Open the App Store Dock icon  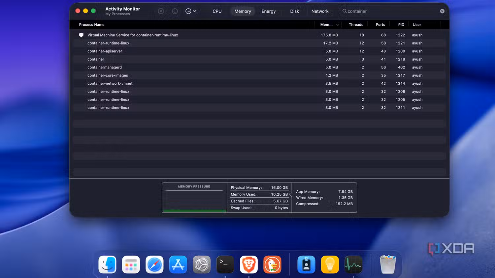click(x=178, y=264)
